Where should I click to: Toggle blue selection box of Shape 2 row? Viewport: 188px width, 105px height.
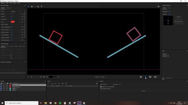tap(1, 88)
